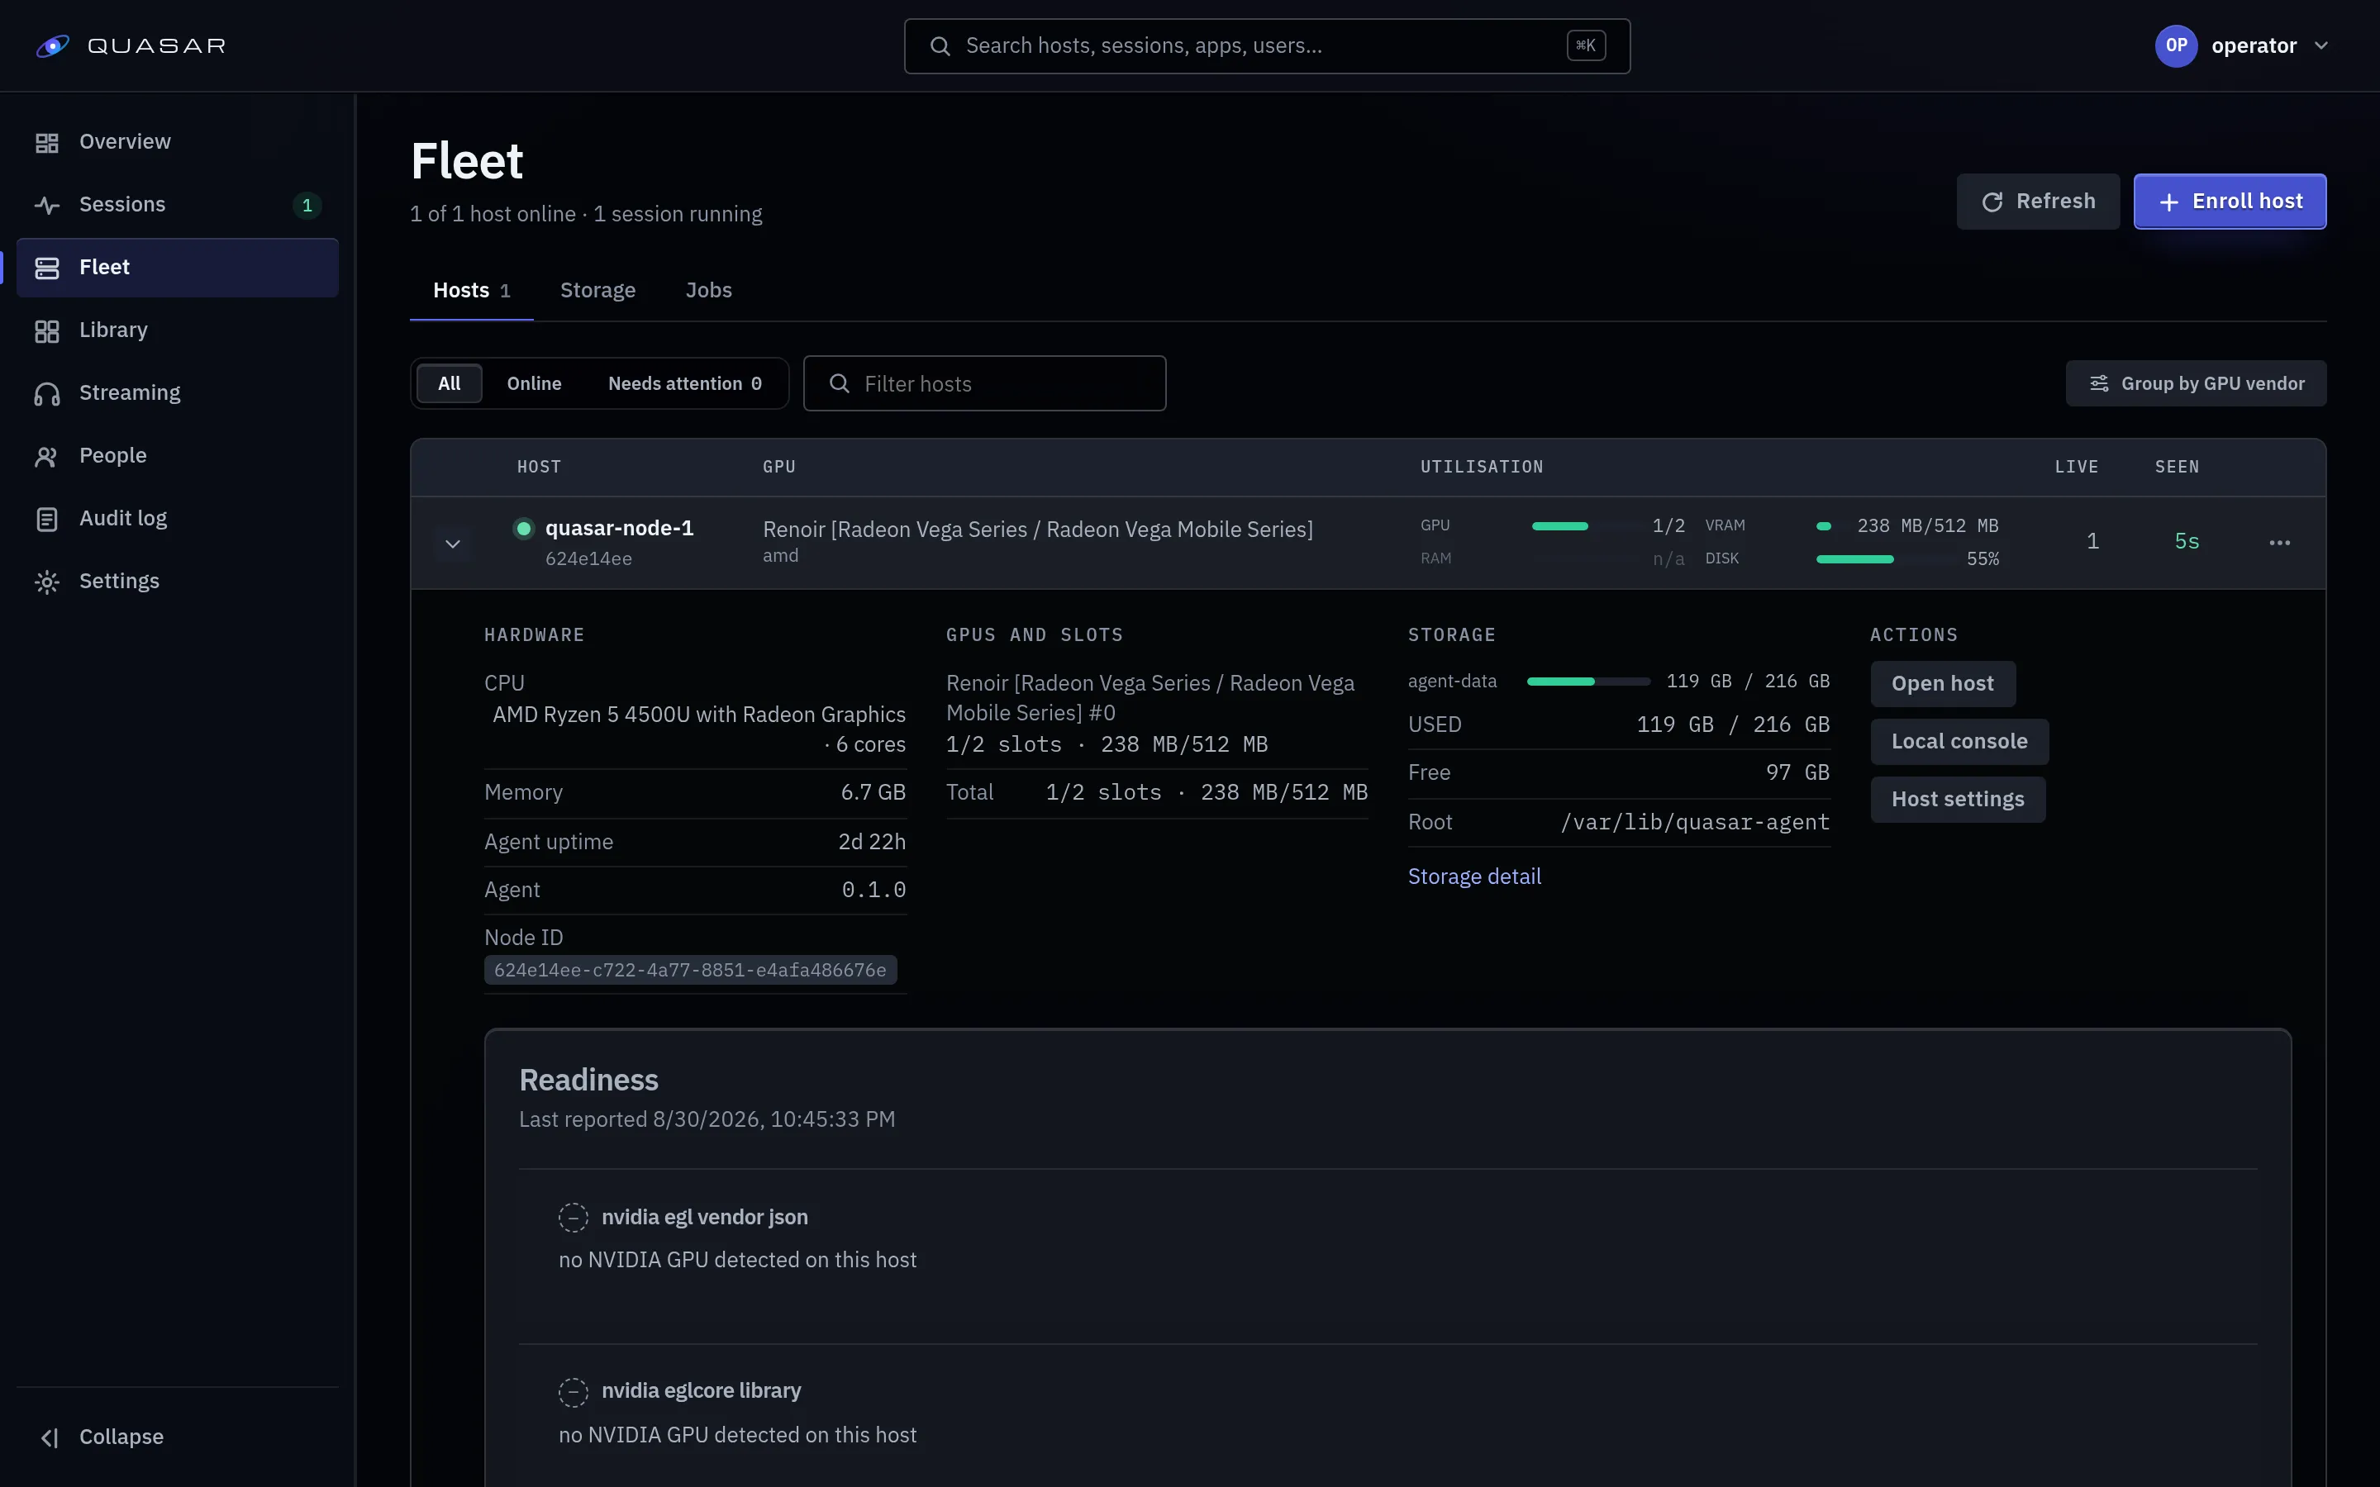The image size is (2380, 1487).
Task: Click the Memory value 6.7 GB
Action: coord(873,793)
